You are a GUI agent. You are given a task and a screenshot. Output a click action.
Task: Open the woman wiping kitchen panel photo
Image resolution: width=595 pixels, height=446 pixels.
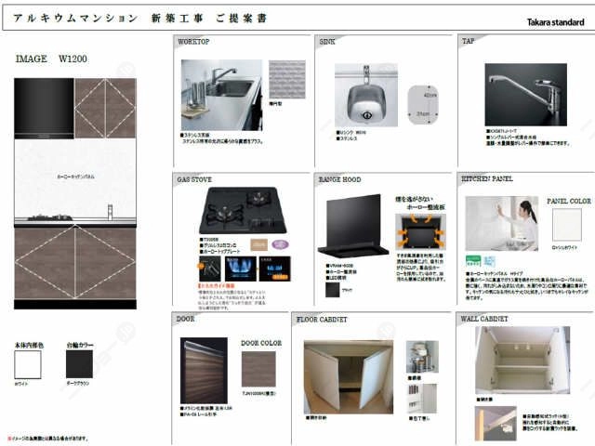501,224
